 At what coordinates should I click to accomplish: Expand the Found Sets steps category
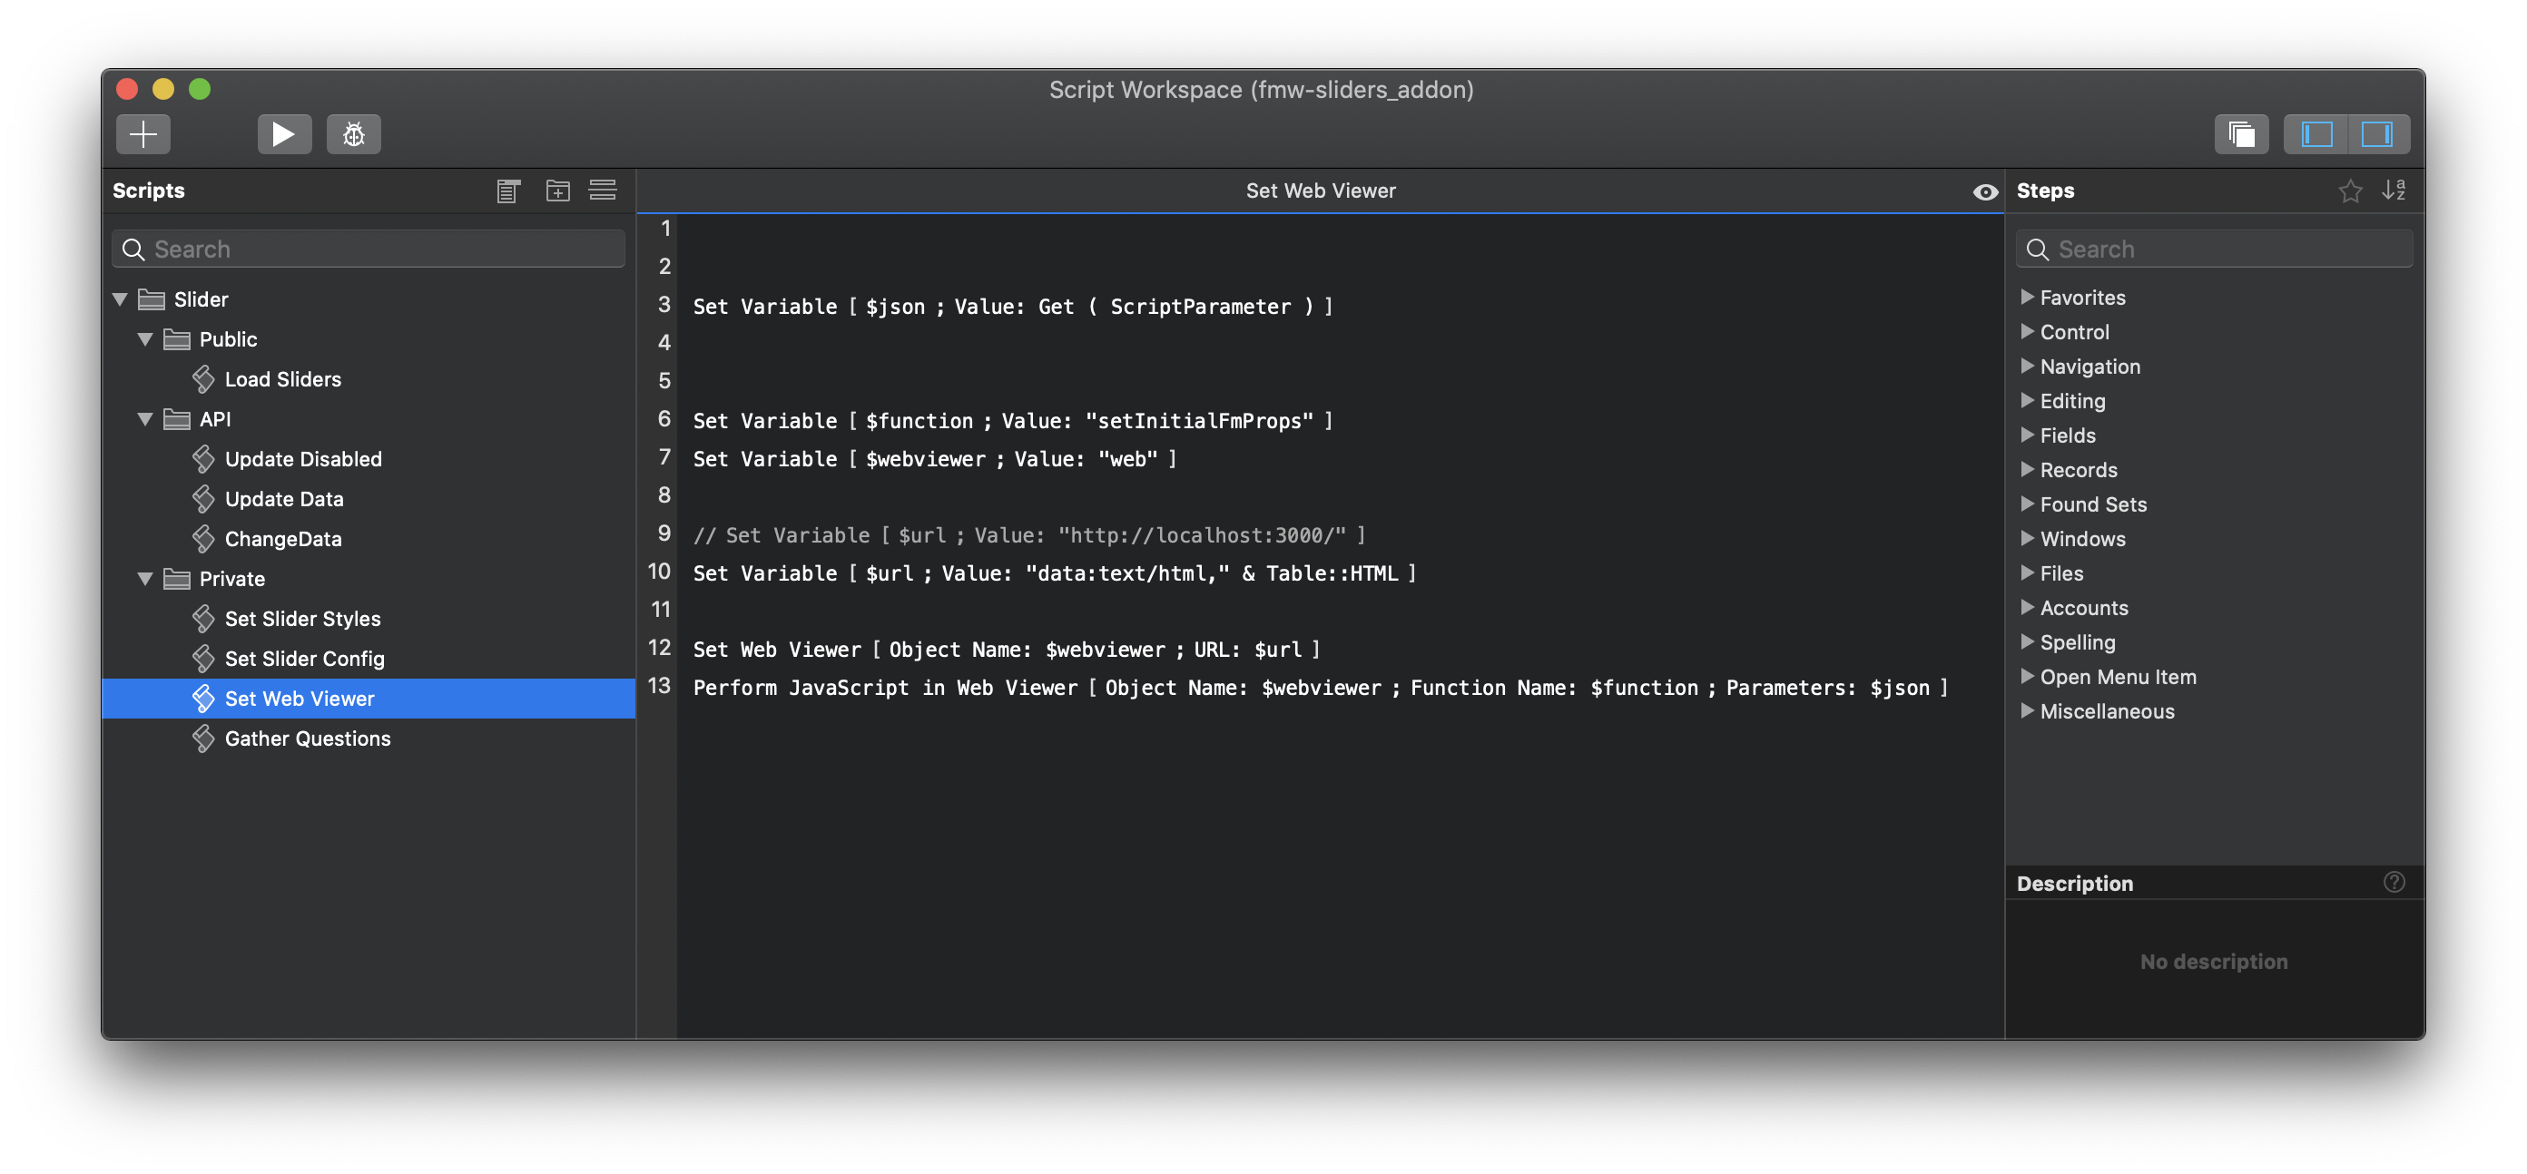point(2027,504)
